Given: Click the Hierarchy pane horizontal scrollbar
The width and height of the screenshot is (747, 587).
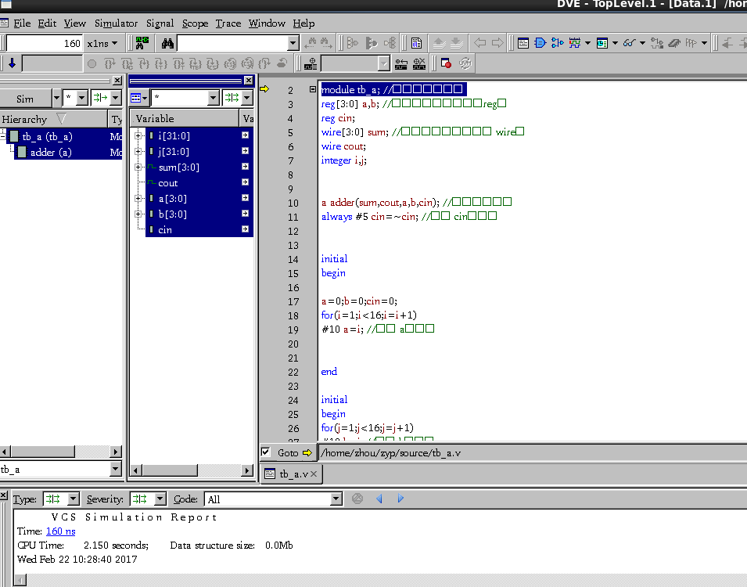Looking at the screenshot, I should tap(60, 451).
